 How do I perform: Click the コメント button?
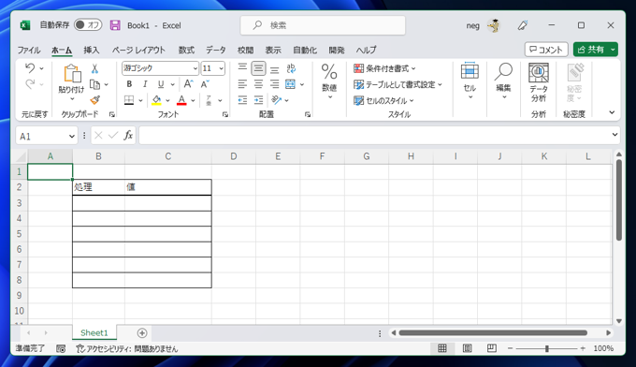[546, 50]
